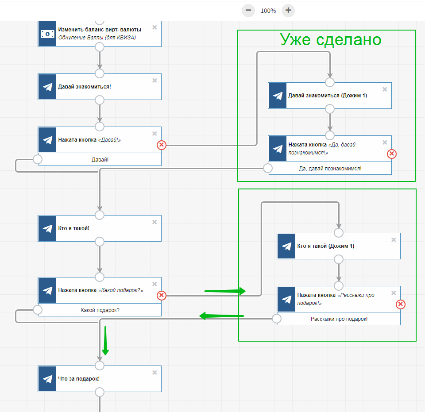
Task: Click telegram icon of Давай знакомиться! block
Action: [x=47, y=87]
